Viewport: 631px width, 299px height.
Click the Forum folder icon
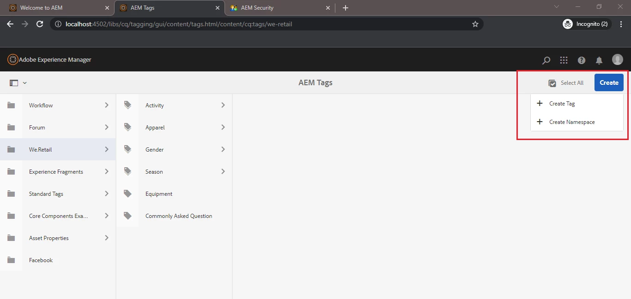click(x=11, y=127)
